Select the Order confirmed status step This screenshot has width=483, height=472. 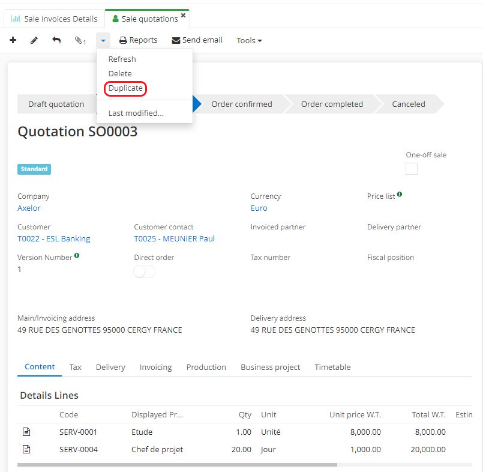(241, 104)
